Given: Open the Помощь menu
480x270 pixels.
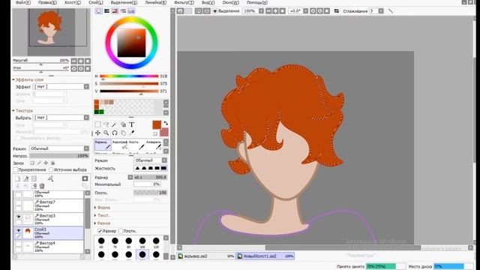Looking at the screenshot, I should (x=257, y=2).
